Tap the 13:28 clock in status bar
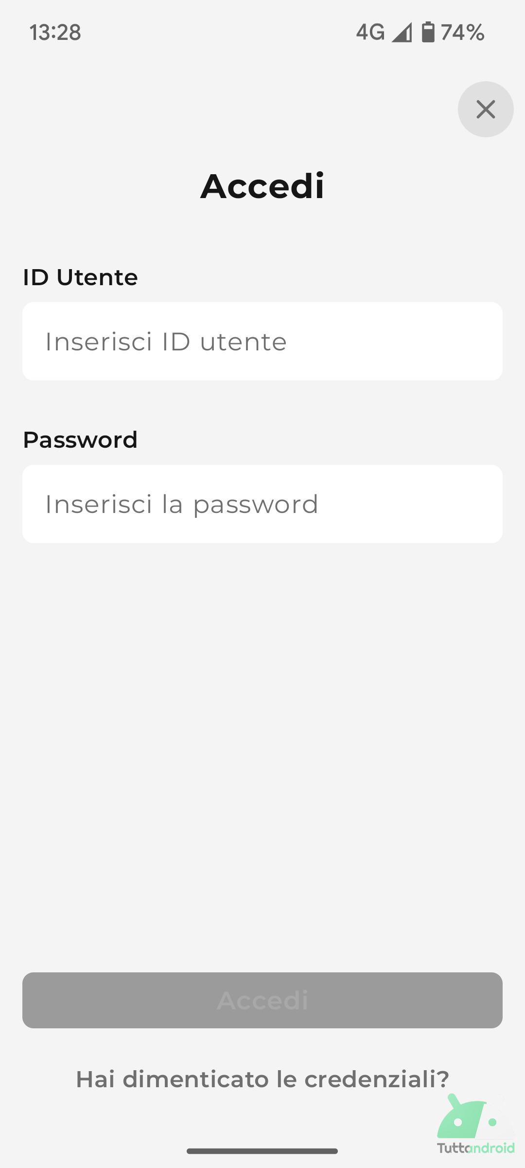This screenshot has height=1168, width=525. coord(55,33)
